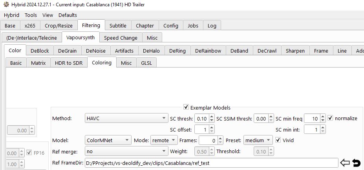Expand the Ref merge dropdown

click(126, 151)
